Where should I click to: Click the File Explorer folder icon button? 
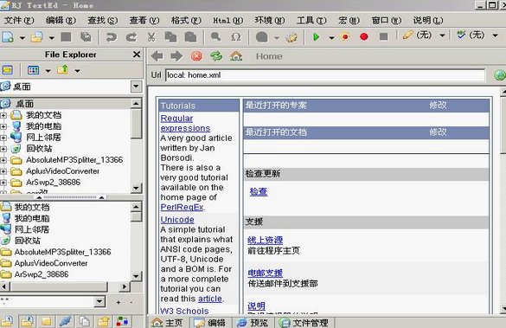click(8, 70)
